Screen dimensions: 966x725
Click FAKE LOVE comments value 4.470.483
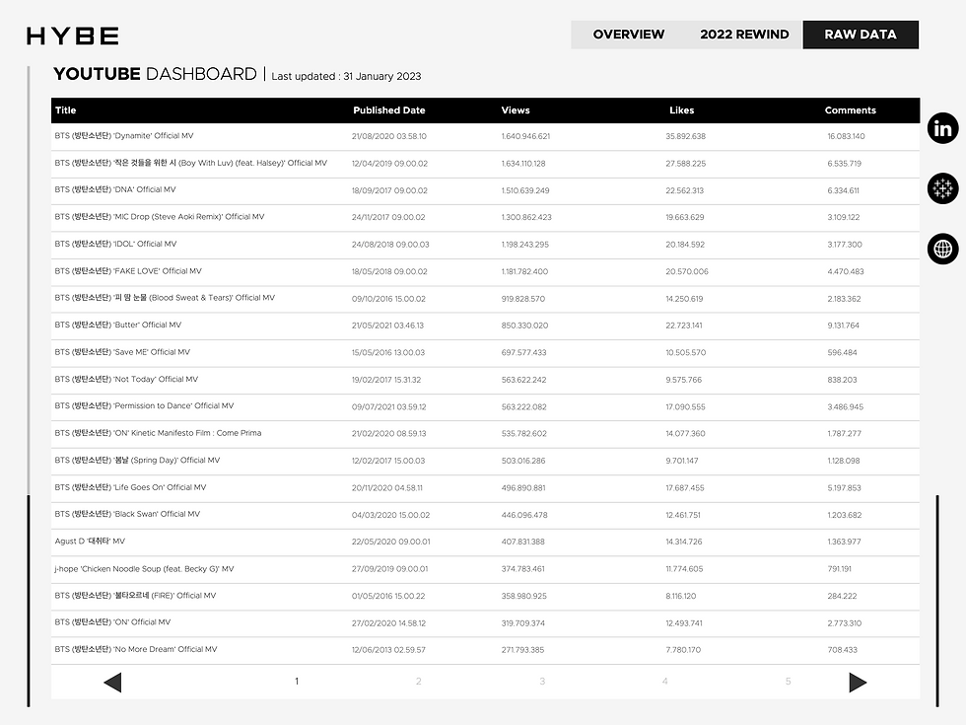point(846,271)
